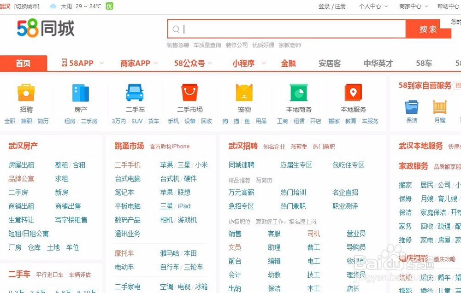
Task: Click the weather cloud icon
Action: tap(53, 6)
